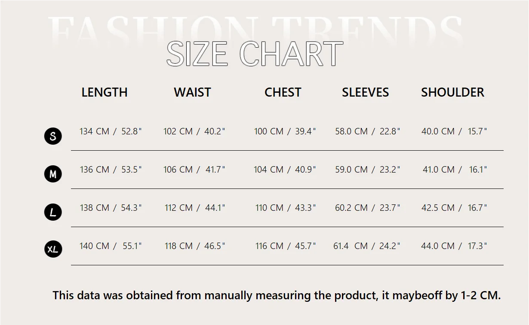
Task: Click the WAIST column header
Action: (x=192, y=92)
